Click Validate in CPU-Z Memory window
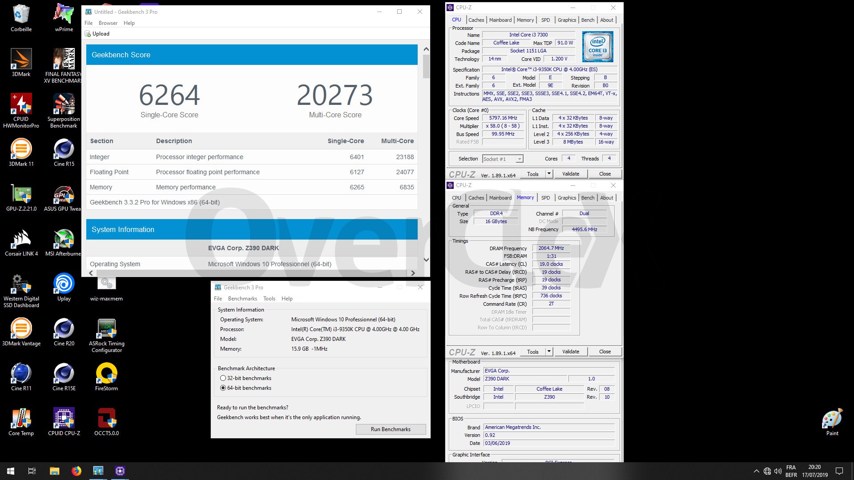 click(571, 352)
